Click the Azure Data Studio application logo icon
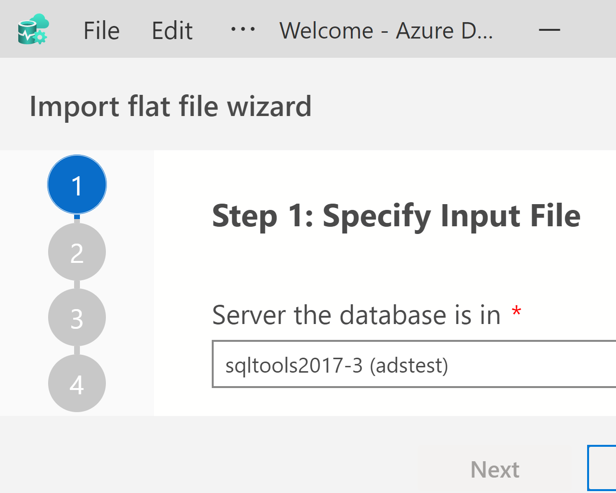Screen dimensions: 616x493 point(32,29)
